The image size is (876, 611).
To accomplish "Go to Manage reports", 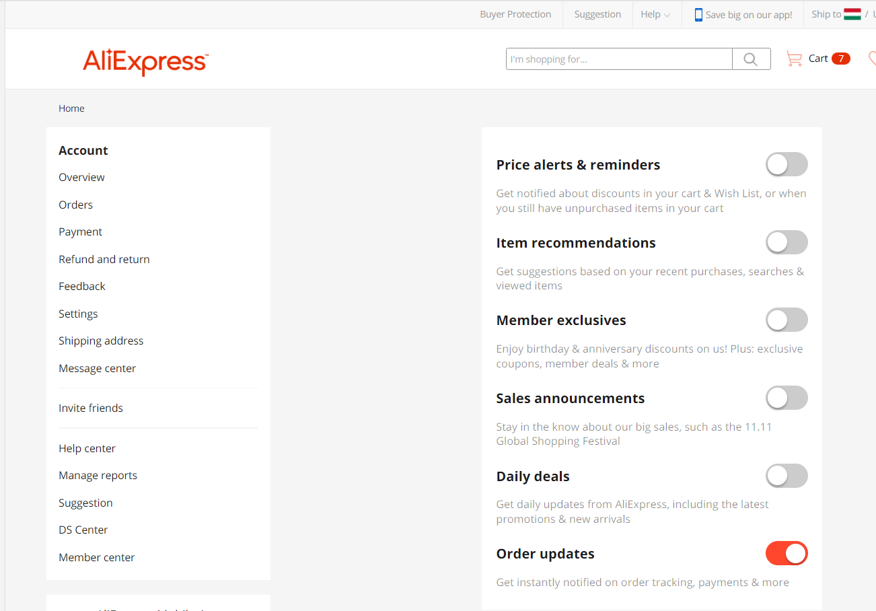I will point(98,475).
